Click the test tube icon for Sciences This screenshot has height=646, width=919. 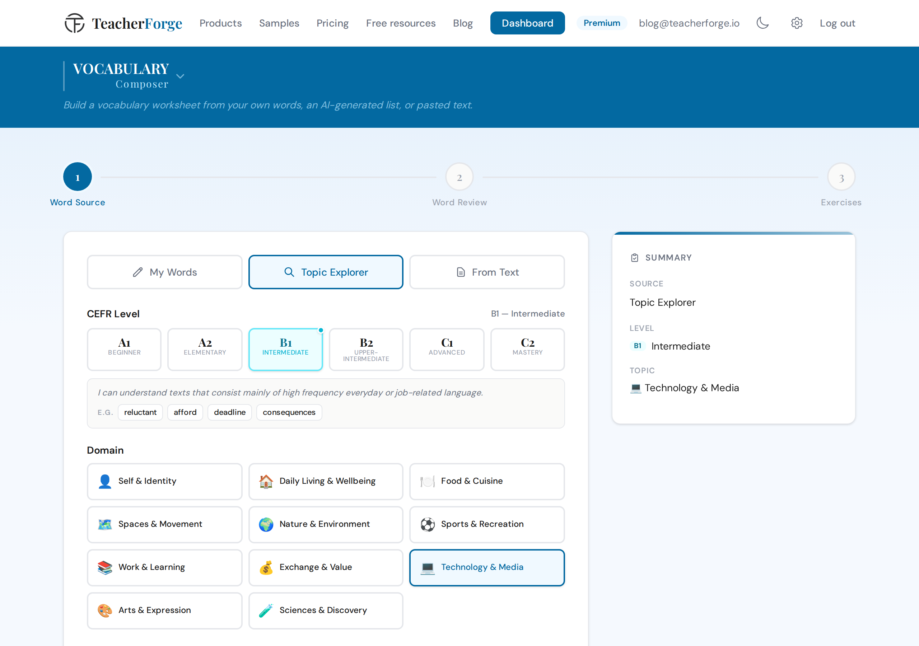pyautogui.click(x=266, y=610)
